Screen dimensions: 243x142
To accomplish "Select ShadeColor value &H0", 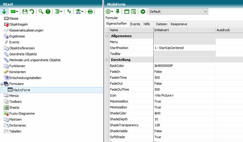I will point(184,113).
